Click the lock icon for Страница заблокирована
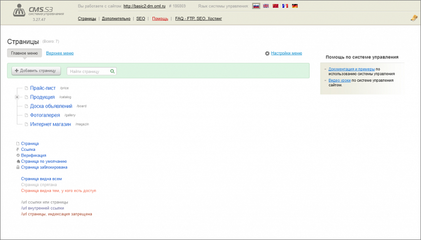The image size is (421, 240). (18, 167)
